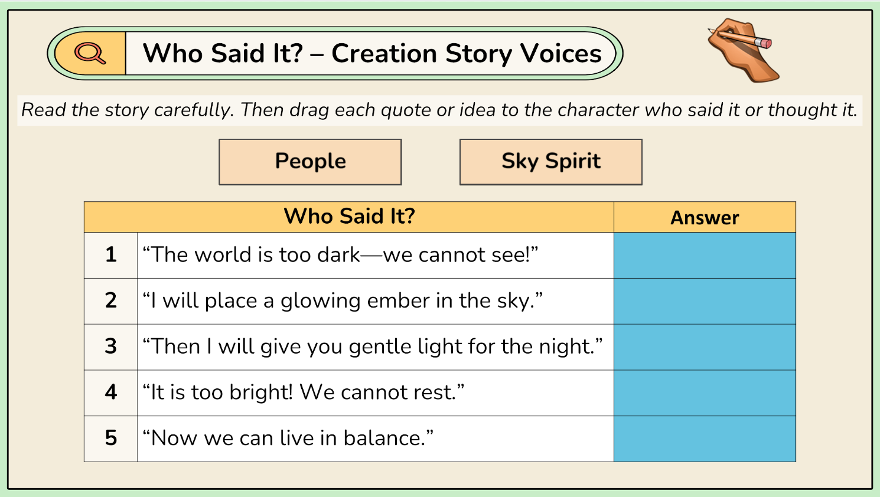Select the People answer tile
Screen dimensions: 880x497
tap(310, 162)
